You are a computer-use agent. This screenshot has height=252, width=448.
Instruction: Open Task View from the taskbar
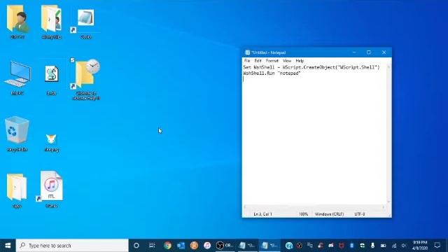(152, 246)
